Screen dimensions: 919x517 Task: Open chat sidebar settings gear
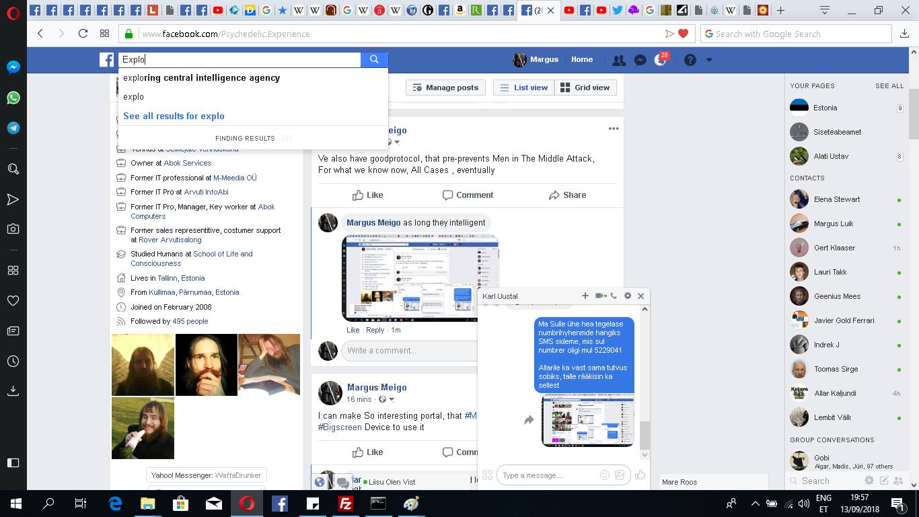tap(869, 481)
